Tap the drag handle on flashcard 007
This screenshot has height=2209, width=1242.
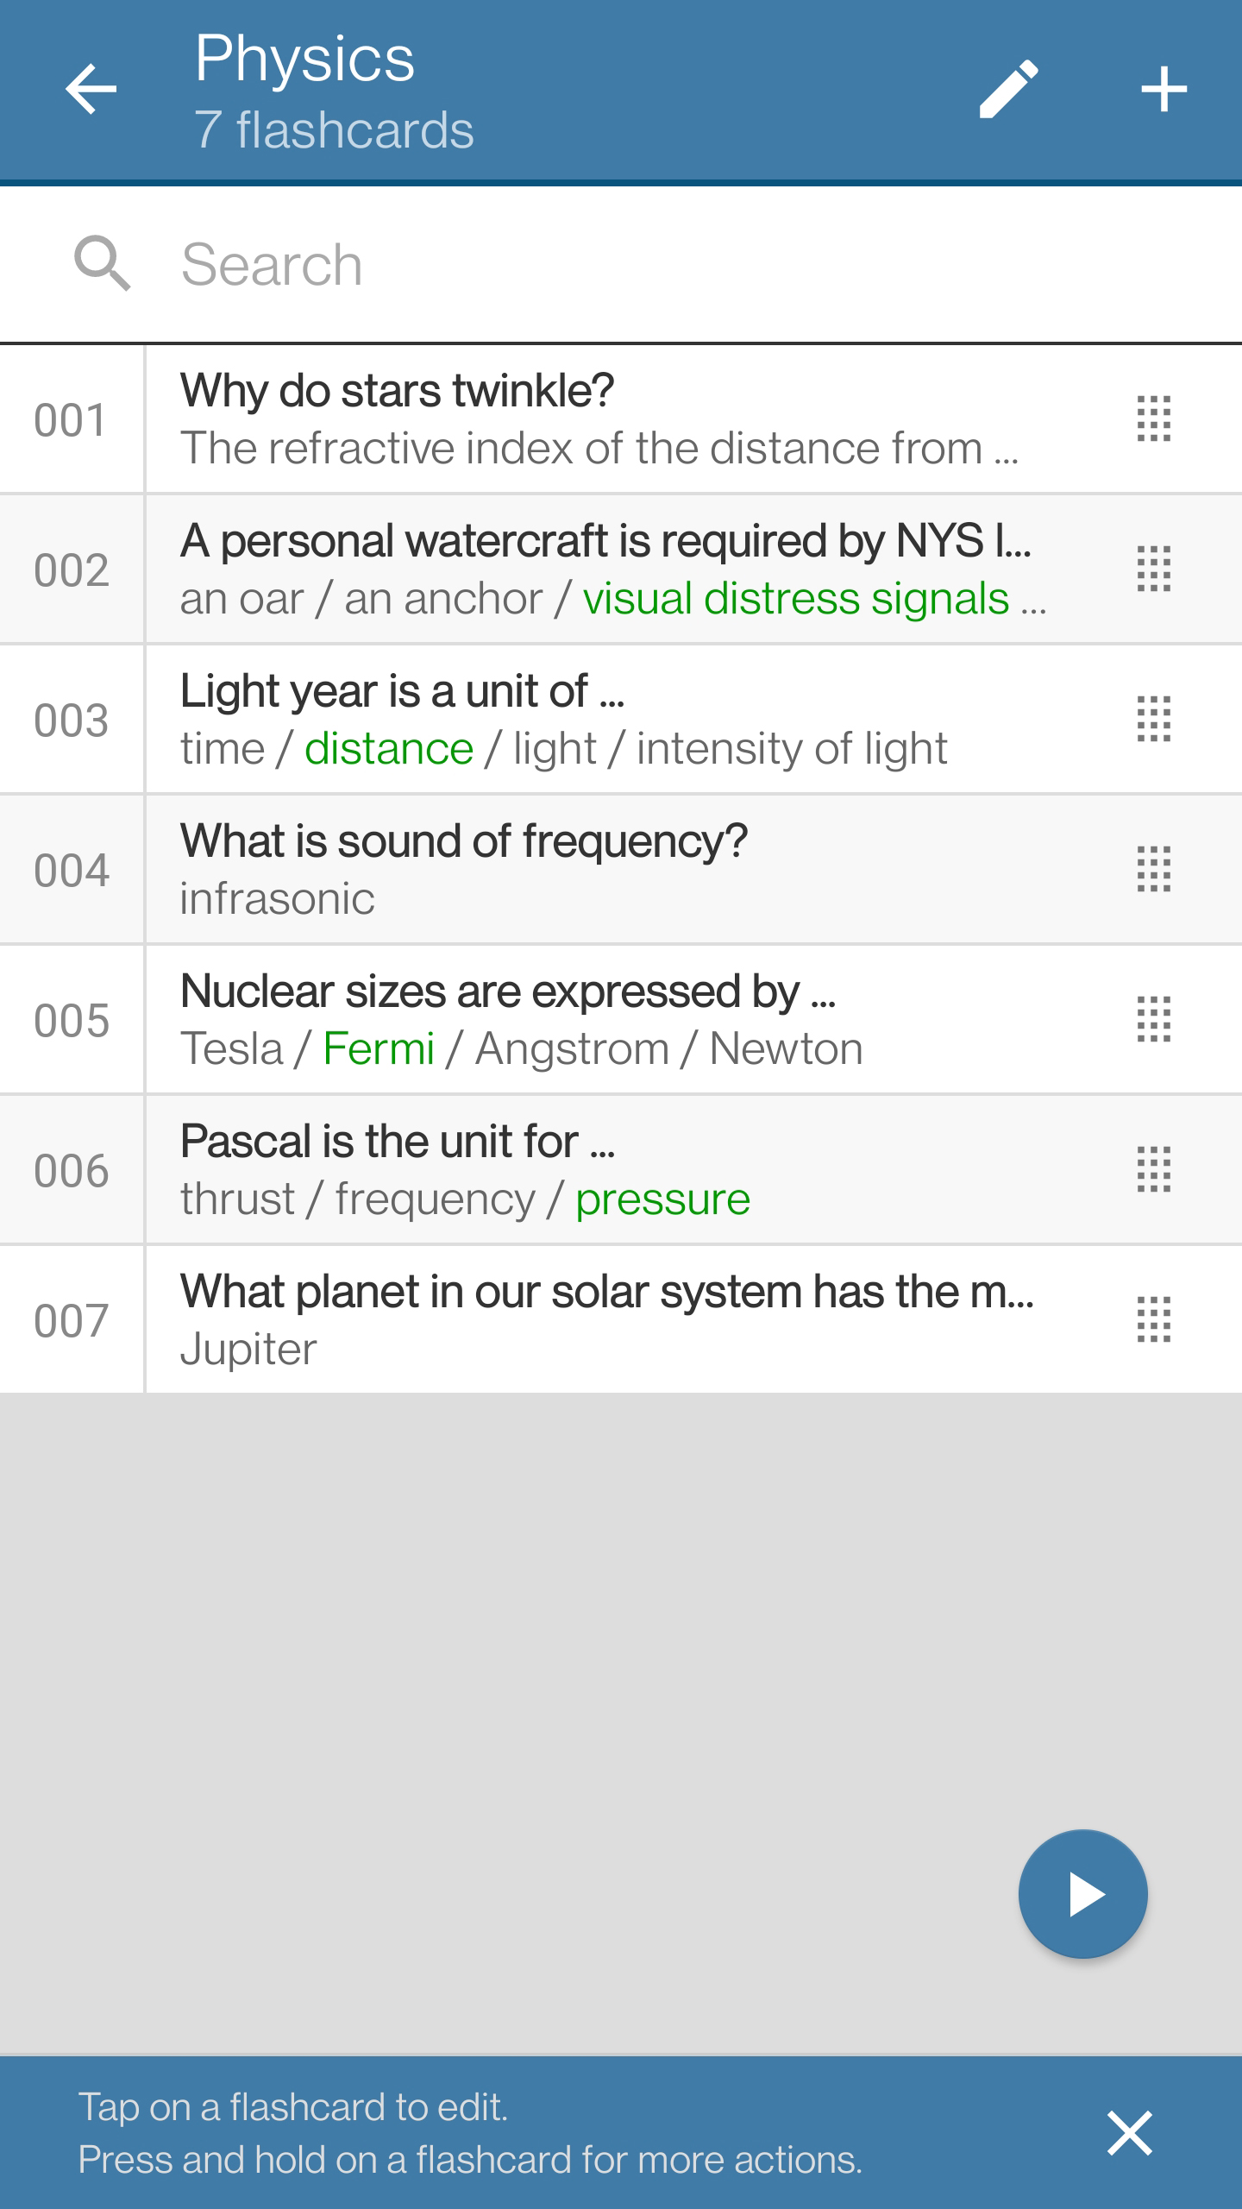pyautogui.click(x=1153, y=1320)
